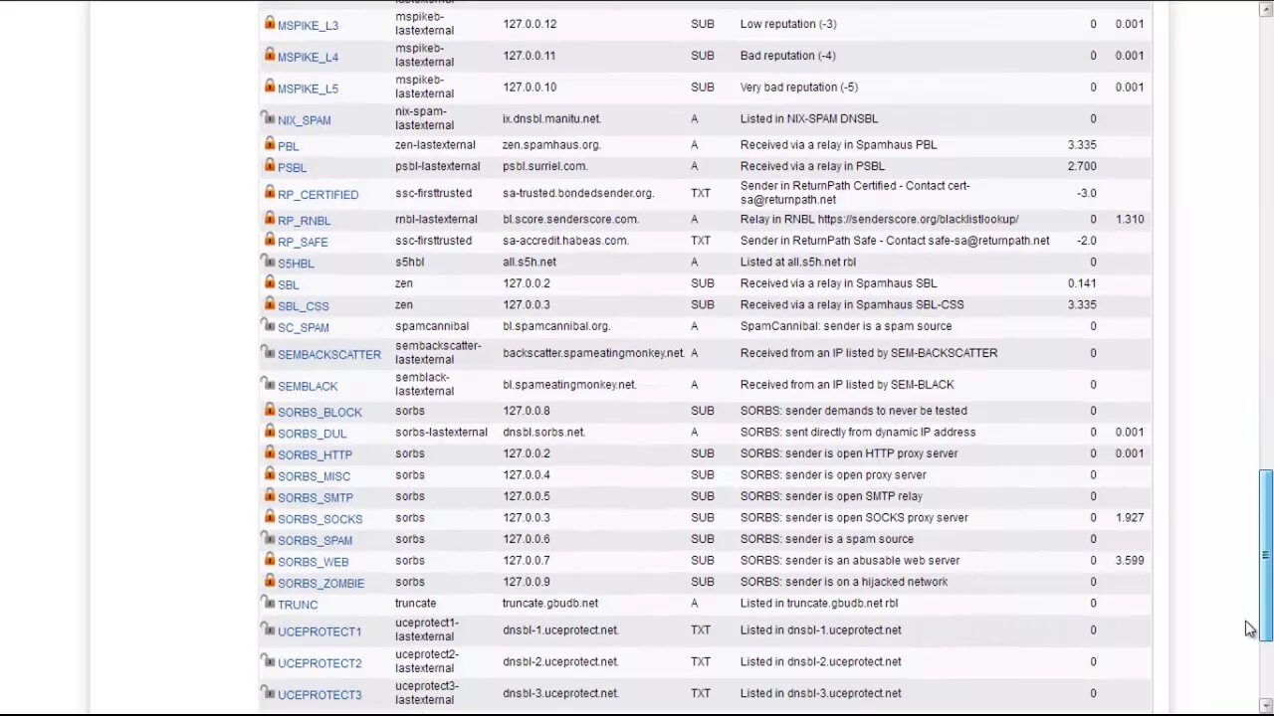Click lock icon beside UCEPROTECT2
This screenshot has height=716, width=1274.
(269, 661)
